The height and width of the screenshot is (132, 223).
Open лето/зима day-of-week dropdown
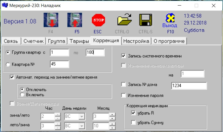point(82,126)
